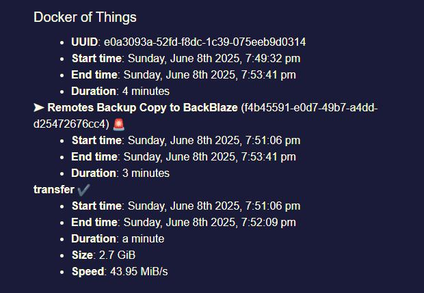The image size is (424, 293).
Task: Click the d25472676cc4 ID continuation text
Action: (71, 124)
